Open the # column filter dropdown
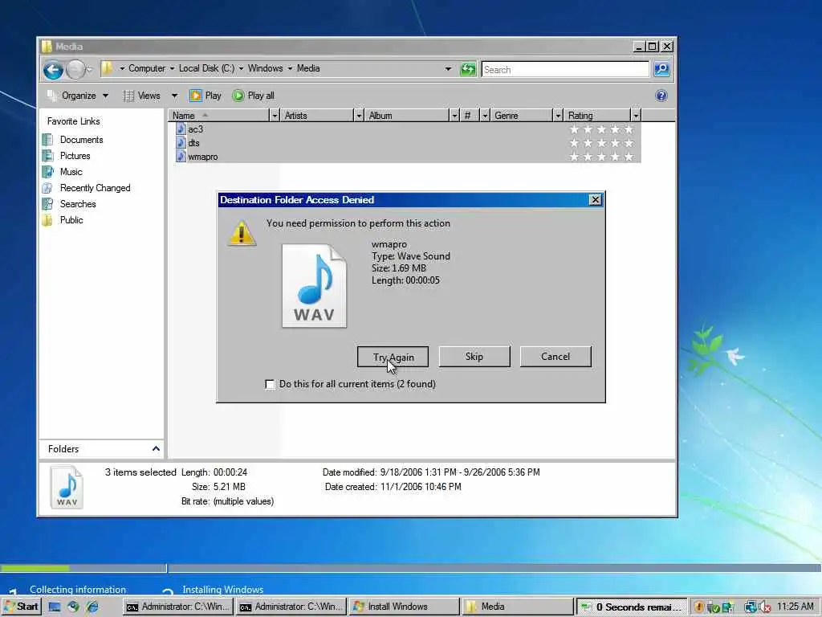Image resolution: width=822 pixels, height=617 pixels. (485, 116)
